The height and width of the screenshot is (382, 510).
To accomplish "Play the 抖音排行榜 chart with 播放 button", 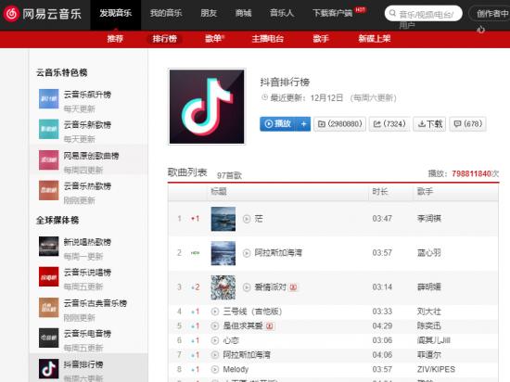I will coord(278,124).
